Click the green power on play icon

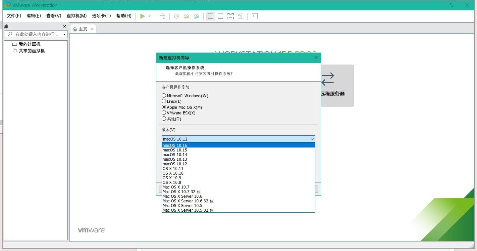(x=142, y=16)
